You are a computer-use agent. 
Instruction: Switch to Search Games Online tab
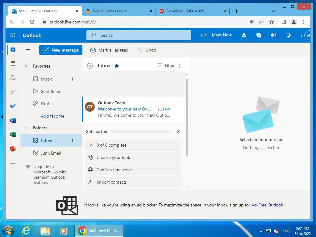tap(119, 11)
